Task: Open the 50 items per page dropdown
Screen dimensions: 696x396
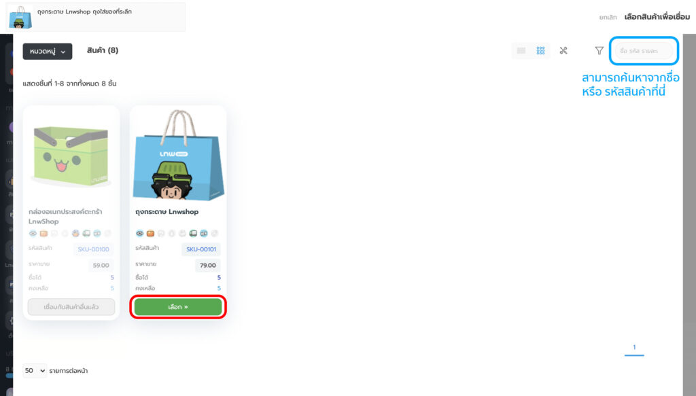Action: [35, 370]
